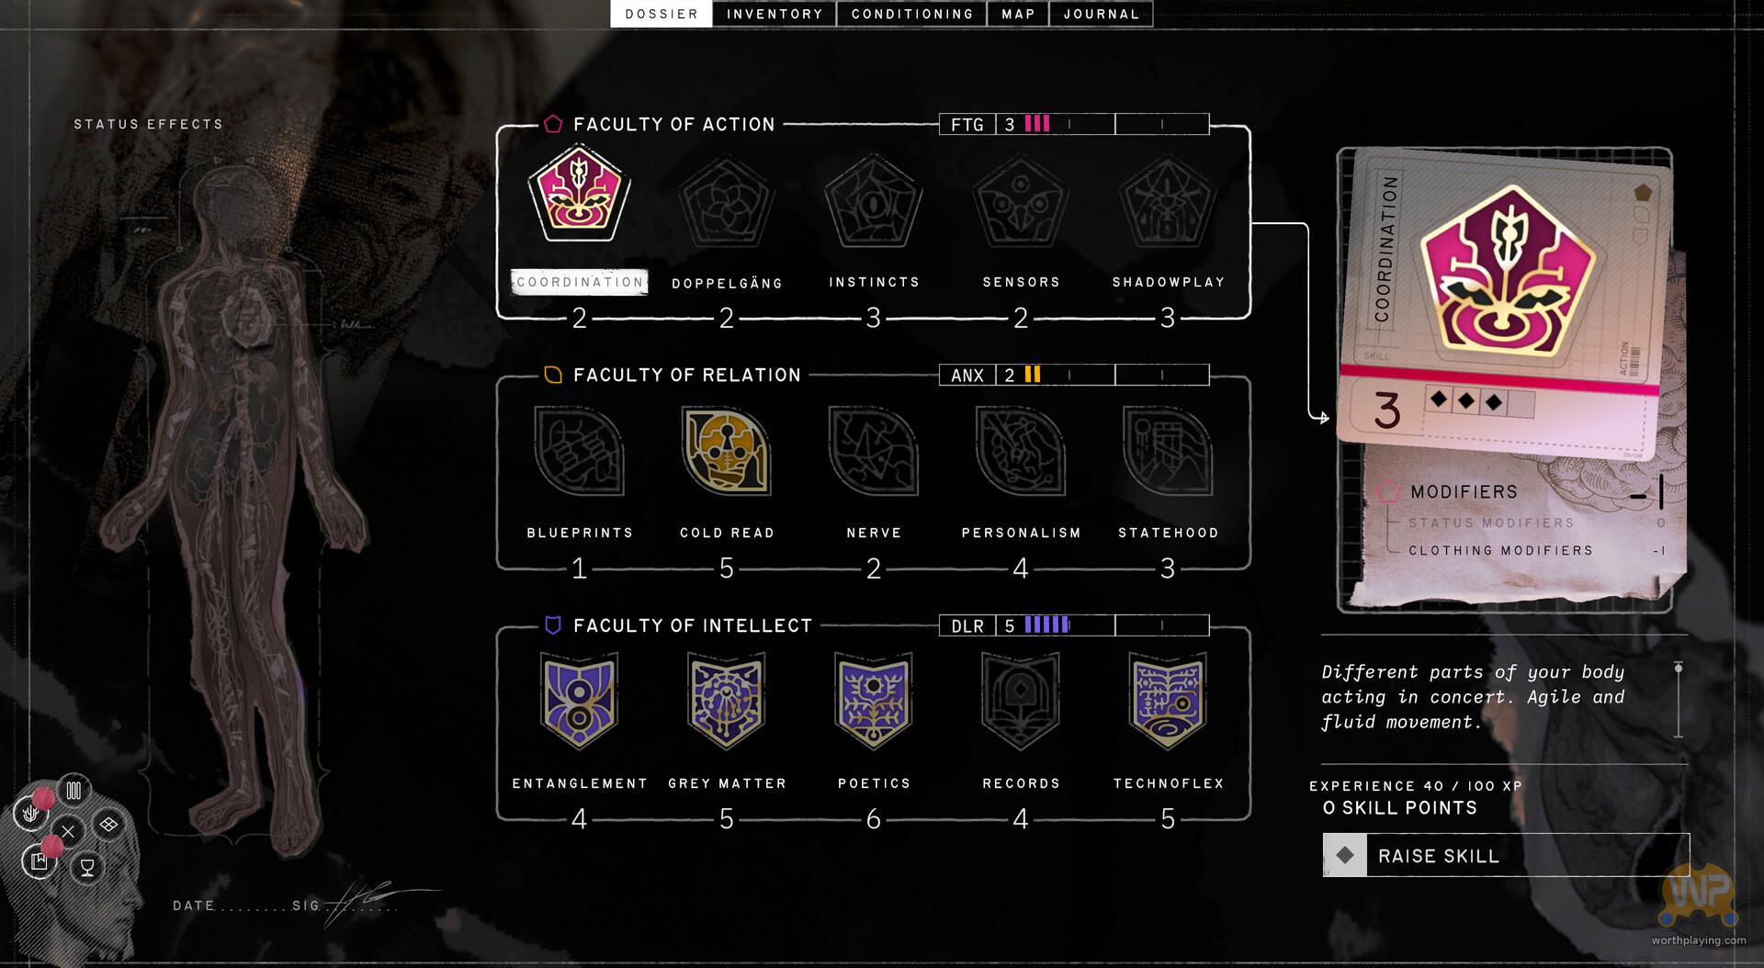Click the FTG fatigue meter bar
The height and width of the screenshot is (968, 1764).
1074,124
